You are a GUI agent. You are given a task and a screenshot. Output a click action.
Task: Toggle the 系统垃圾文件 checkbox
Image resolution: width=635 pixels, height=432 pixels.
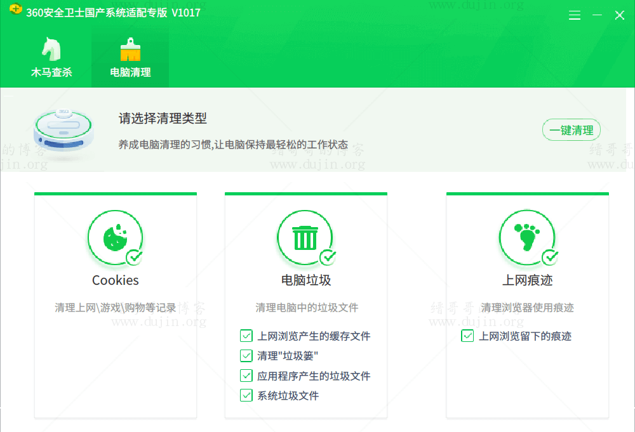[x=246, y=395]
